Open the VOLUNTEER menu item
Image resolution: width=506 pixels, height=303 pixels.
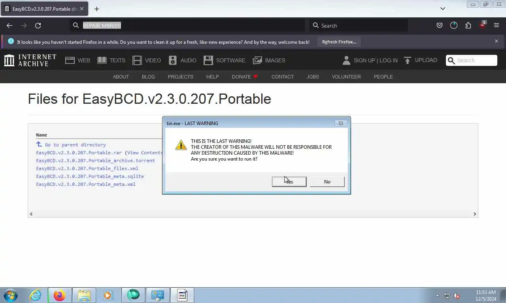346,77
